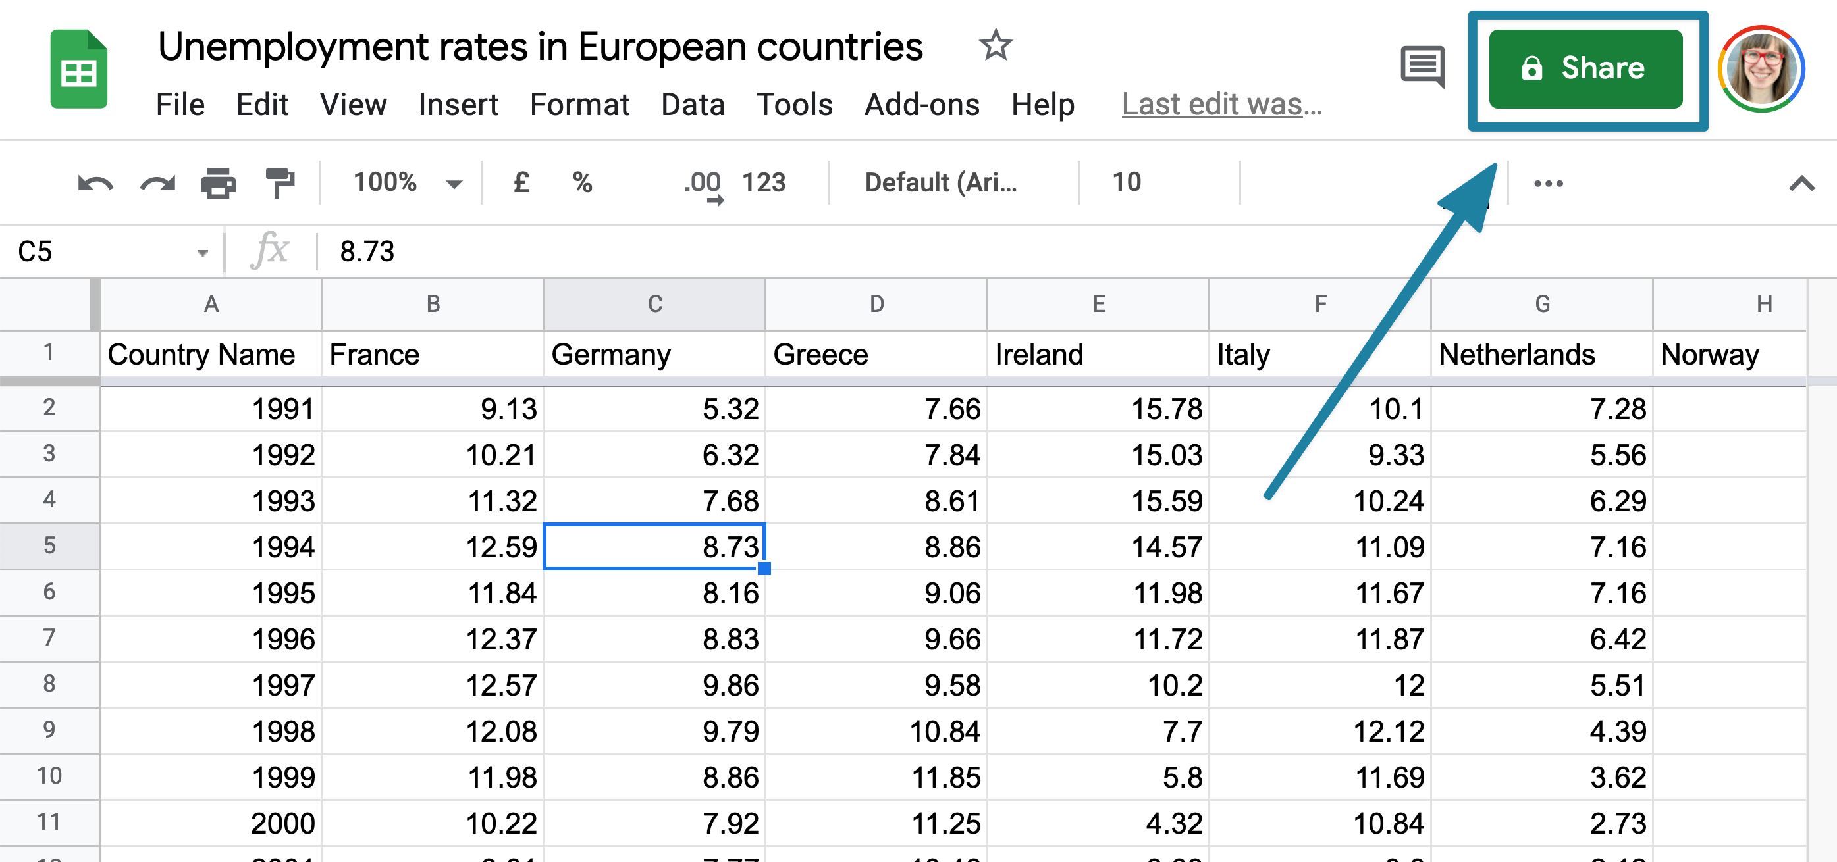Open the 123 number format menu
Screen dimensions: 1837x862
[763, 183]
